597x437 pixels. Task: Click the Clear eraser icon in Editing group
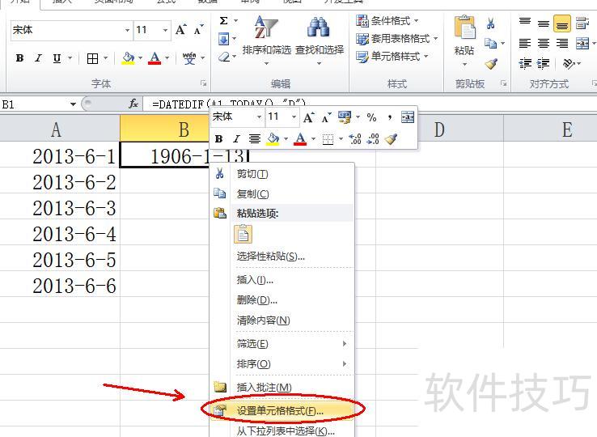pos(224,57)
